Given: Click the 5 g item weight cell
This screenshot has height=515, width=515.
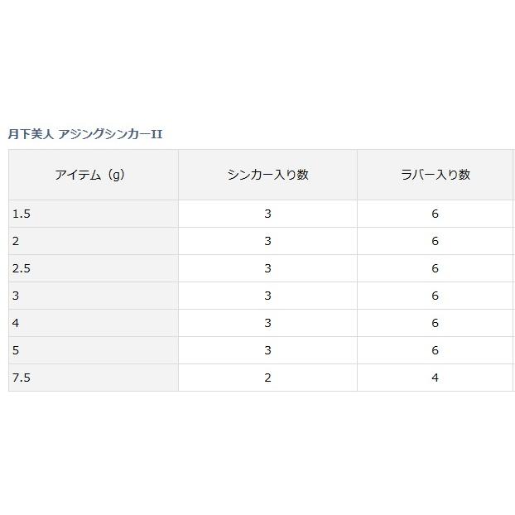Looking at the screenshot, I should point(17,350).
